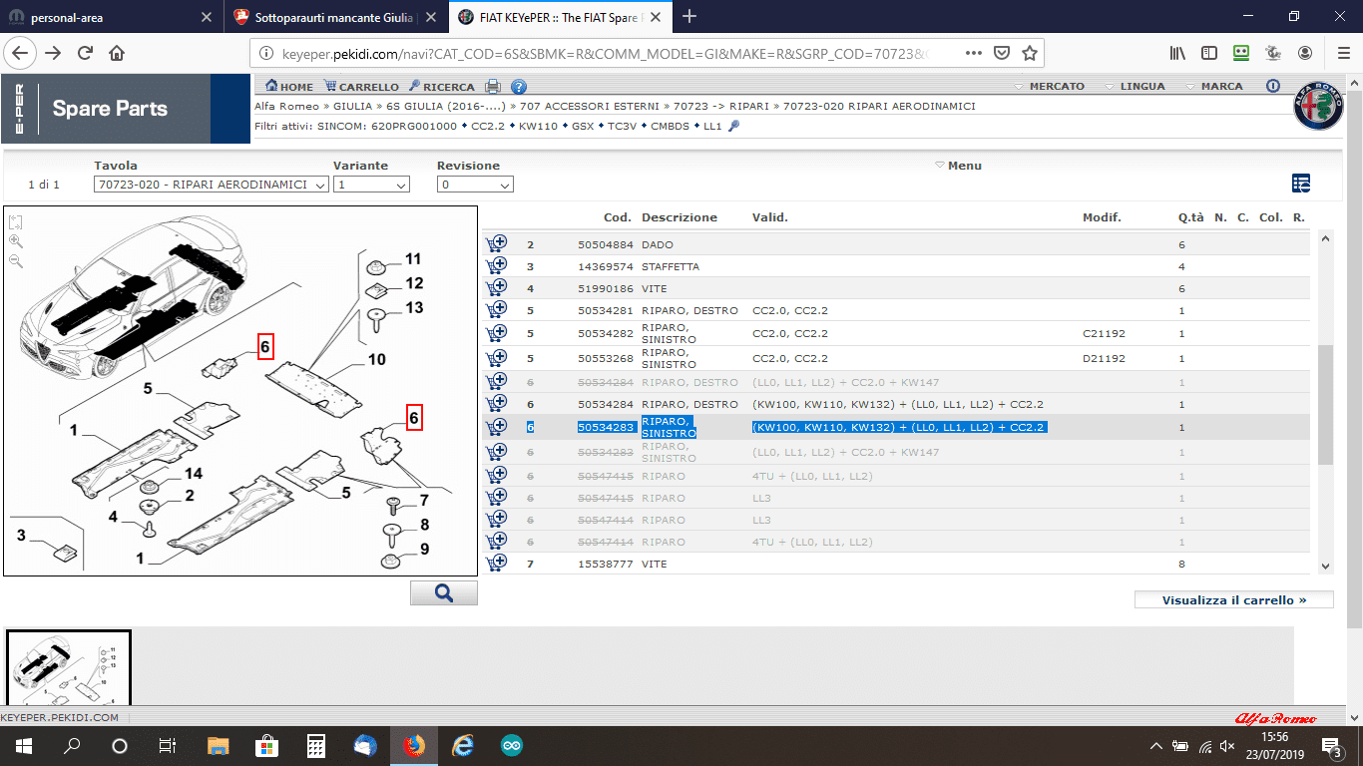Viewport: 1363px width, 766px height.
Task: Open RICERCA in E-PER menu
Action: (x=442, y=87)
